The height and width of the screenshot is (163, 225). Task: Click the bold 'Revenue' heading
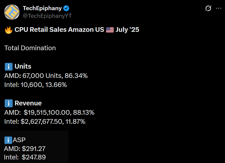tap(28, 103)
